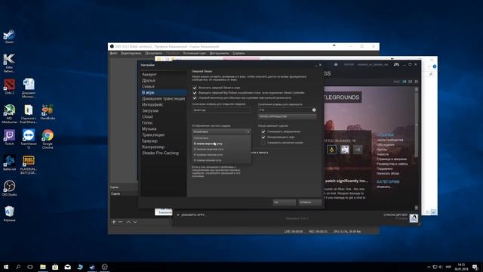Open the OBS Scene Collection menu
The width and height of the screenshot is (483, 272).
point(195,53)
